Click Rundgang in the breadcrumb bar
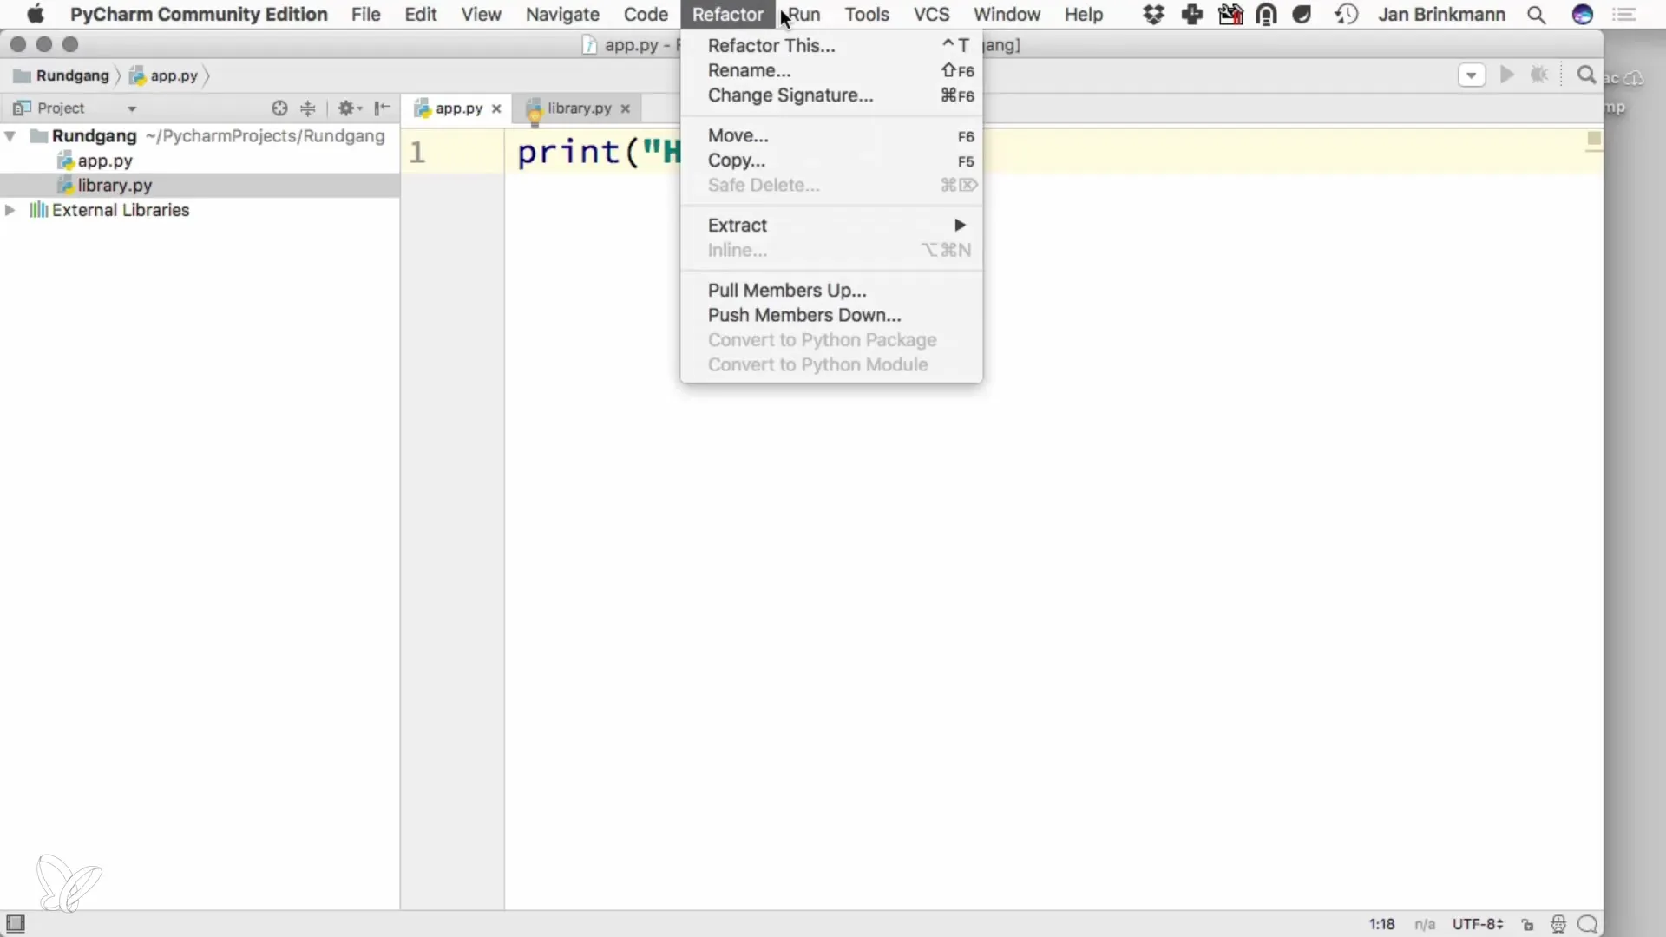Image resolution: width=1666 pixels, height=937 pixels. coord(62,76)
